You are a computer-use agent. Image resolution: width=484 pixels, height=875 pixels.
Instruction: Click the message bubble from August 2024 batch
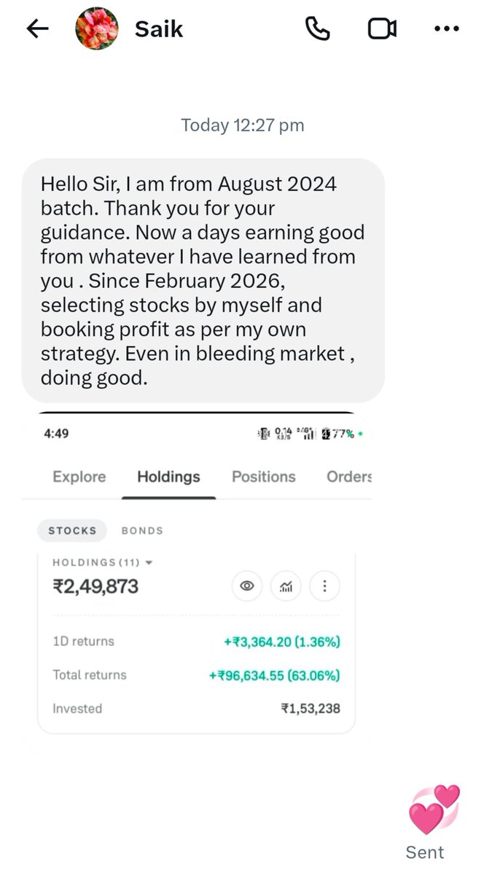coord(203,281)
